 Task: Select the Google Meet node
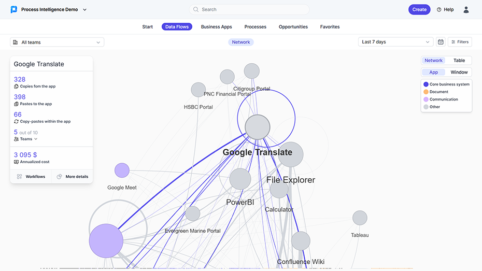(x=122, y=170)
